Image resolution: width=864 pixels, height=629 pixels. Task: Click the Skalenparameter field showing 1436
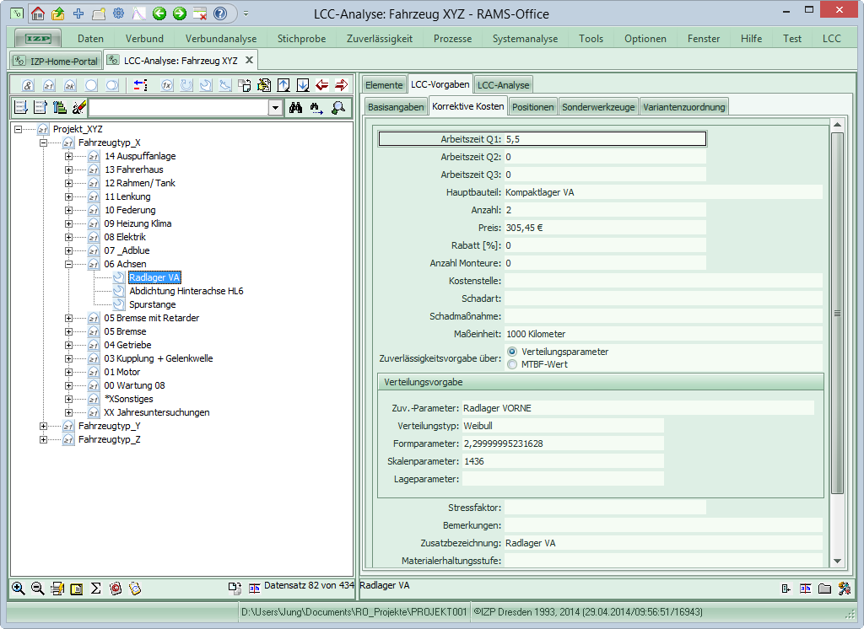pos(563,461)
